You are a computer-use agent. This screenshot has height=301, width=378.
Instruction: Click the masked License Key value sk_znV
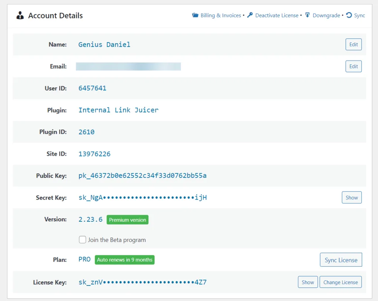142,282
